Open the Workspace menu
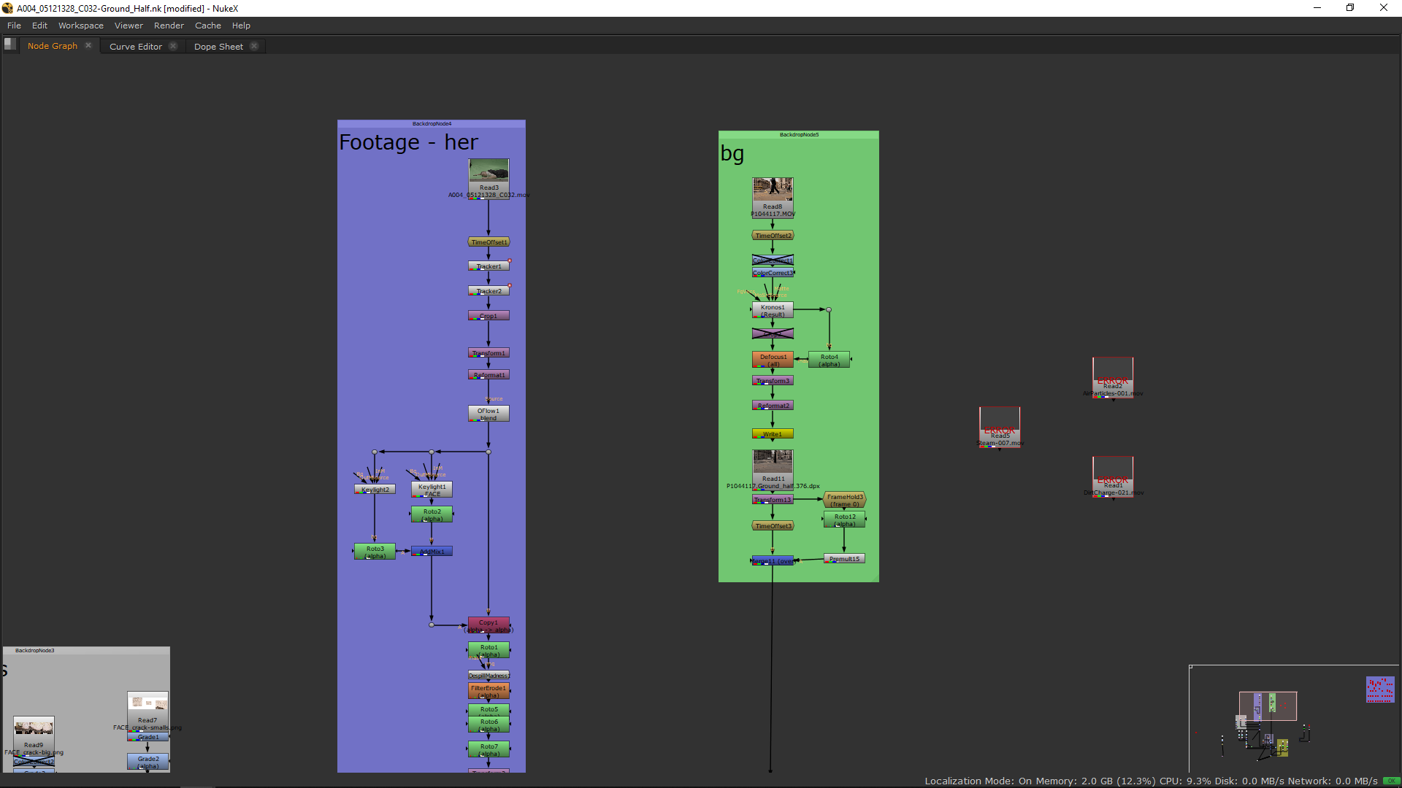The height and width of the screenshot is (788, 1402). coord(80,26)
